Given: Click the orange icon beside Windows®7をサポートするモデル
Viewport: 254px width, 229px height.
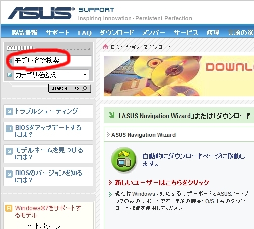Looking at the screenshot, I should click(9, 208).
